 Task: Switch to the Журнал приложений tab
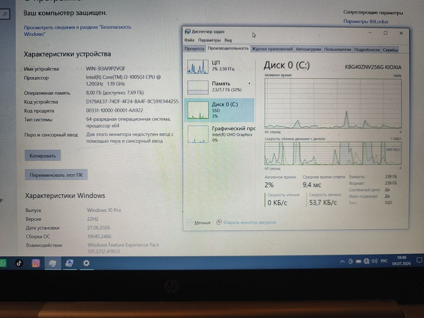pos(272,49)
